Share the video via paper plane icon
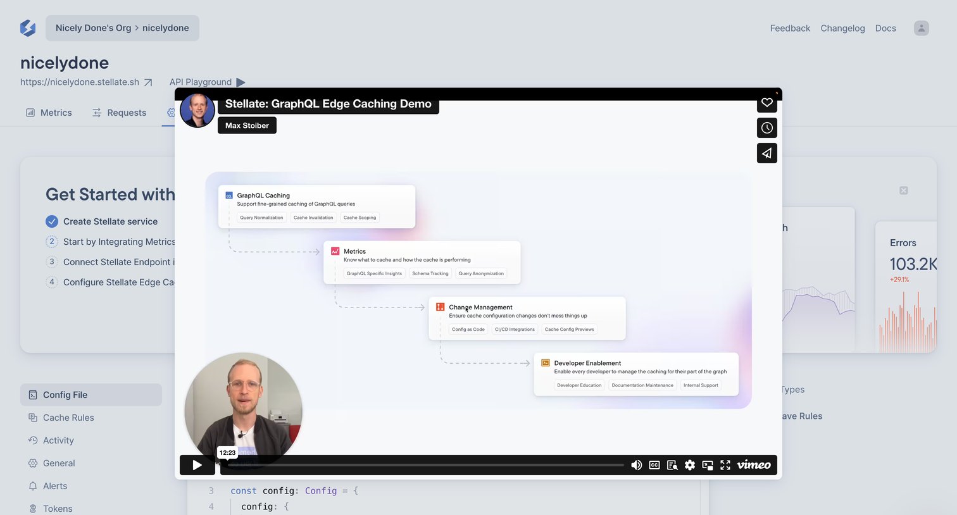Image resolution: width=957 pixels, height=515 pixels. (767, 153)
